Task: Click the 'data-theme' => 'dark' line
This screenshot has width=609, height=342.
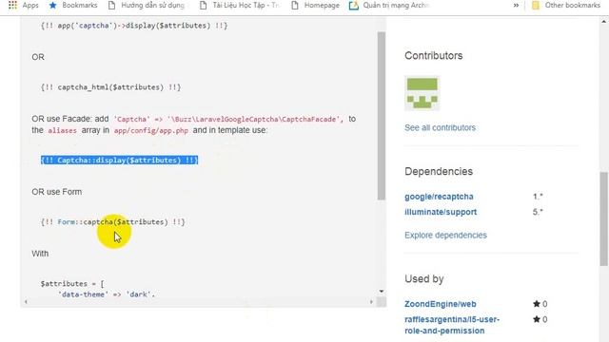Action: pos(107,294)
